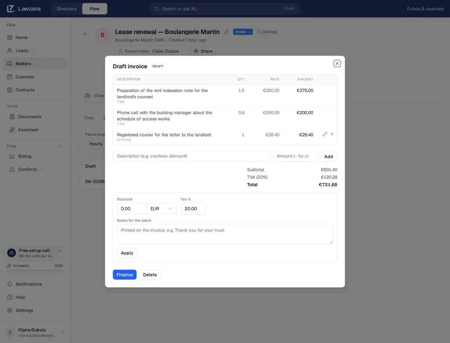This screenshot has width=450, height=343.
Task: Open the Intake stage dropdown
Action: click(x=243, y=32)
